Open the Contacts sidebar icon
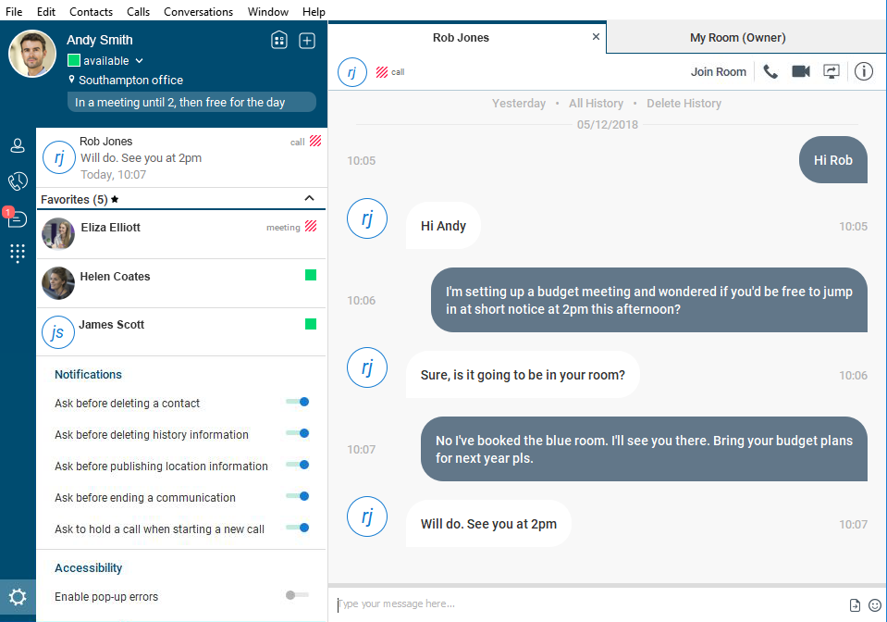Viewport: 887px width, 622px height. coord(18,146)
